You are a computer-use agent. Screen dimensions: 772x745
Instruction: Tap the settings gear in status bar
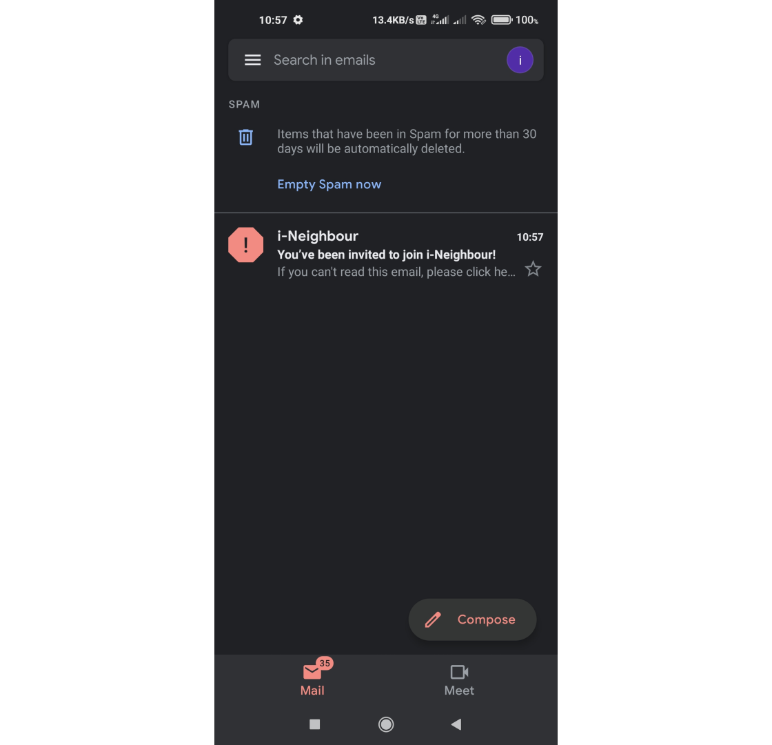298,20
